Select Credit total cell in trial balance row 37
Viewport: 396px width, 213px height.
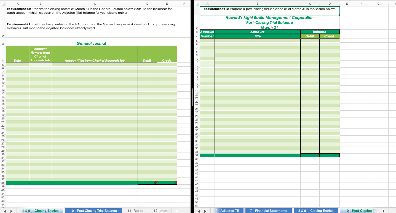pyautogui.click(x=329, y=155)
